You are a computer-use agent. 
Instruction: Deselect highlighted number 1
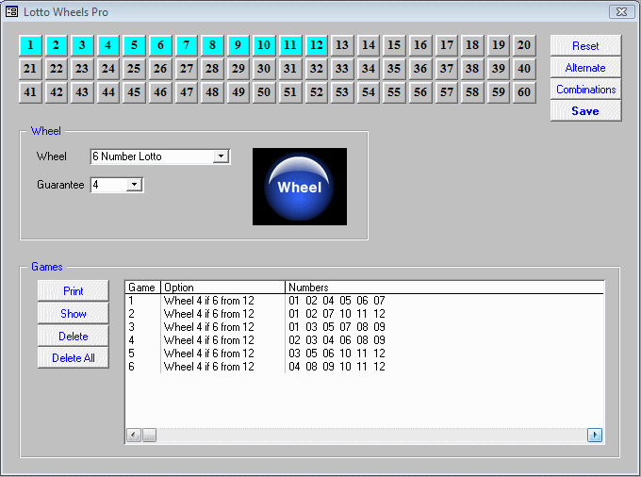[x=30, y=45]
